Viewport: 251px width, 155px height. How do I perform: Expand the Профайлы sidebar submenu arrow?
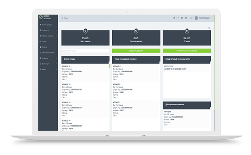(x=56, y=58)
